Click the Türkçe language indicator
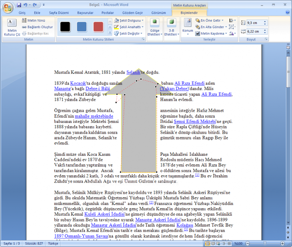This screenshot has width=292, height=247. [x=53, y=243]
